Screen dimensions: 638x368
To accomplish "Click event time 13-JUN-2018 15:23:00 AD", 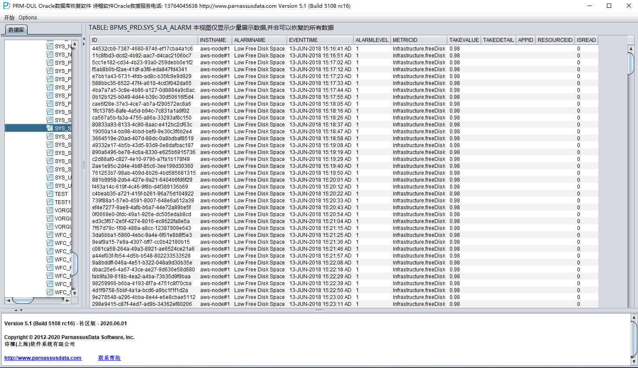I will (320, 297).
